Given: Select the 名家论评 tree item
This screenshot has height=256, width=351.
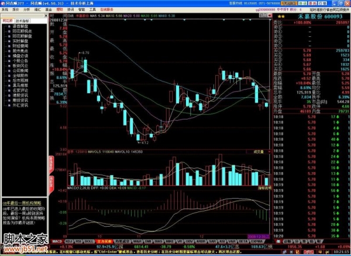Looking at the screenshot, I should [20, 91].
